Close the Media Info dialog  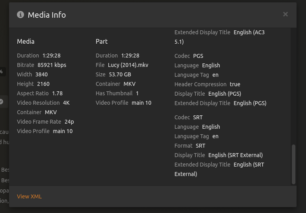pos(285,15)
